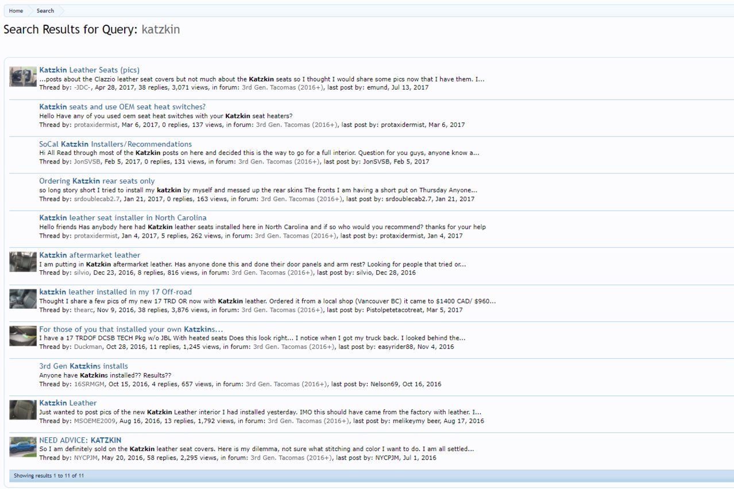This screenshot has height=489, width=734.
Task: Open '3rd Gen Katzkins installs' thread
Action: tap(84, 366)
